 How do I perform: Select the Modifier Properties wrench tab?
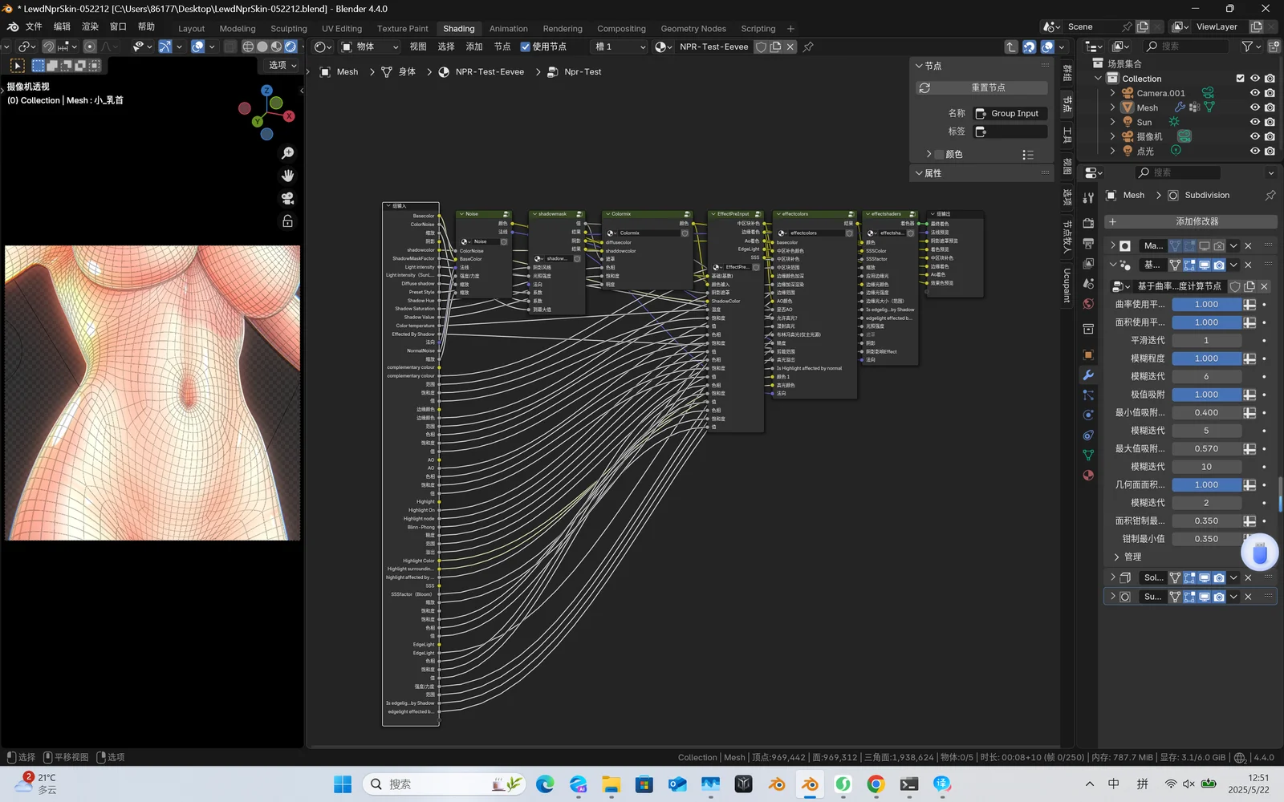pos(1087,375)
